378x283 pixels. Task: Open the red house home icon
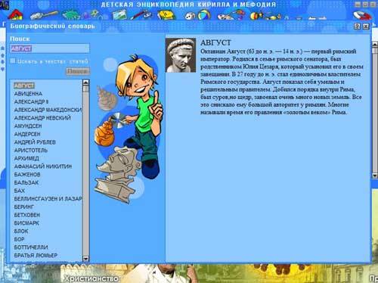coord(16,14)
